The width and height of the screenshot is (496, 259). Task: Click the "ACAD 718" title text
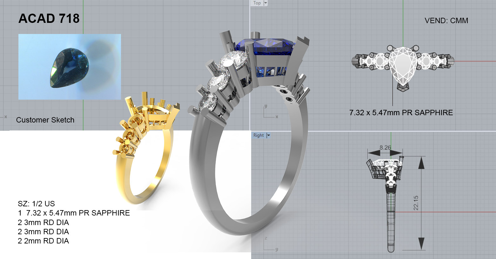[x=49, y=19]
